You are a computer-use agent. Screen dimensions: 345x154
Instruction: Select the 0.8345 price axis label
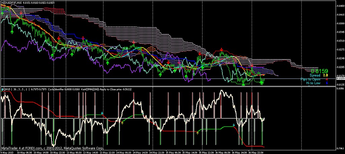click(x=341, y=32)
